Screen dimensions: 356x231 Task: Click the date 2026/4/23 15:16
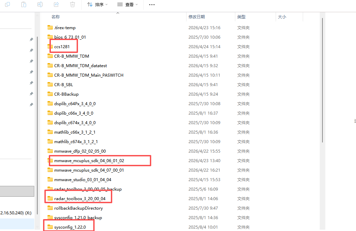[204, 28]
